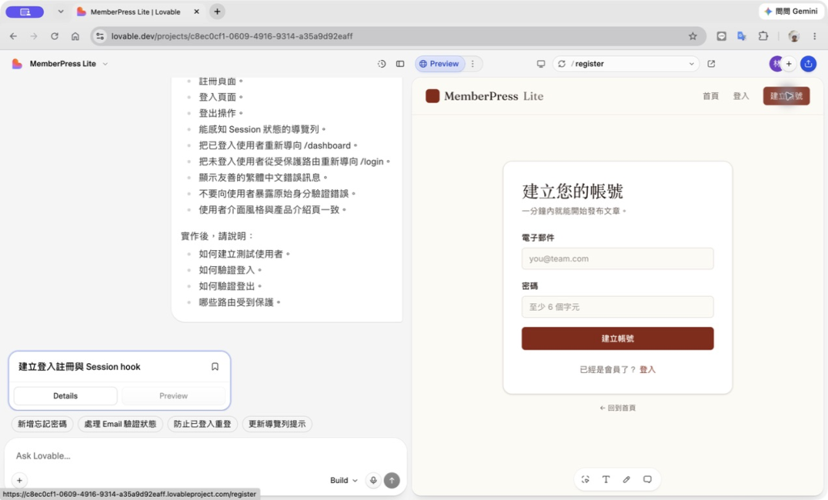Click 登入 in the site navigation
The height and width of the screenshot is (500, 828).
pos(741,96)
